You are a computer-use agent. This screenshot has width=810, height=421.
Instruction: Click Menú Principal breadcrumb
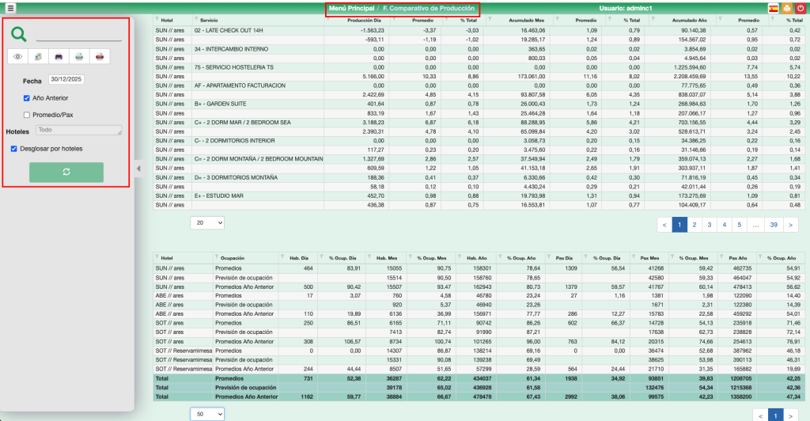click(351, 8)
